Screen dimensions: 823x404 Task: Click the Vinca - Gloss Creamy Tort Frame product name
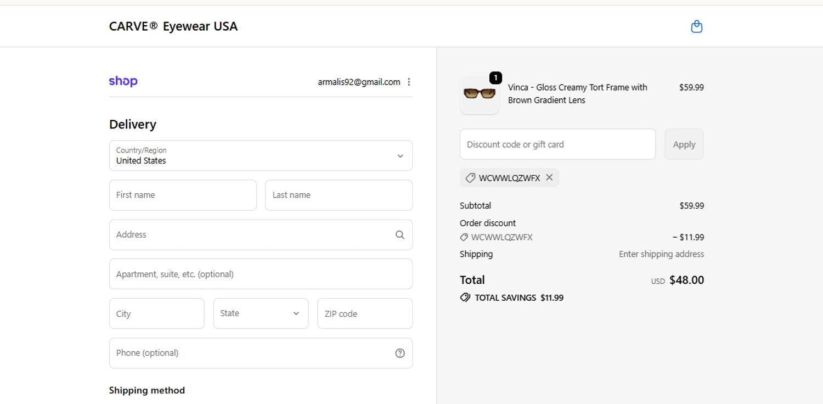[578, 94]
